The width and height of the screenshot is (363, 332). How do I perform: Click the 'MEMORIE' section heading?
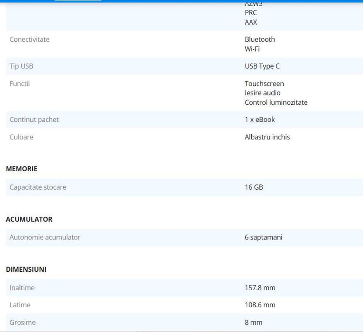[x=21, y=169]
